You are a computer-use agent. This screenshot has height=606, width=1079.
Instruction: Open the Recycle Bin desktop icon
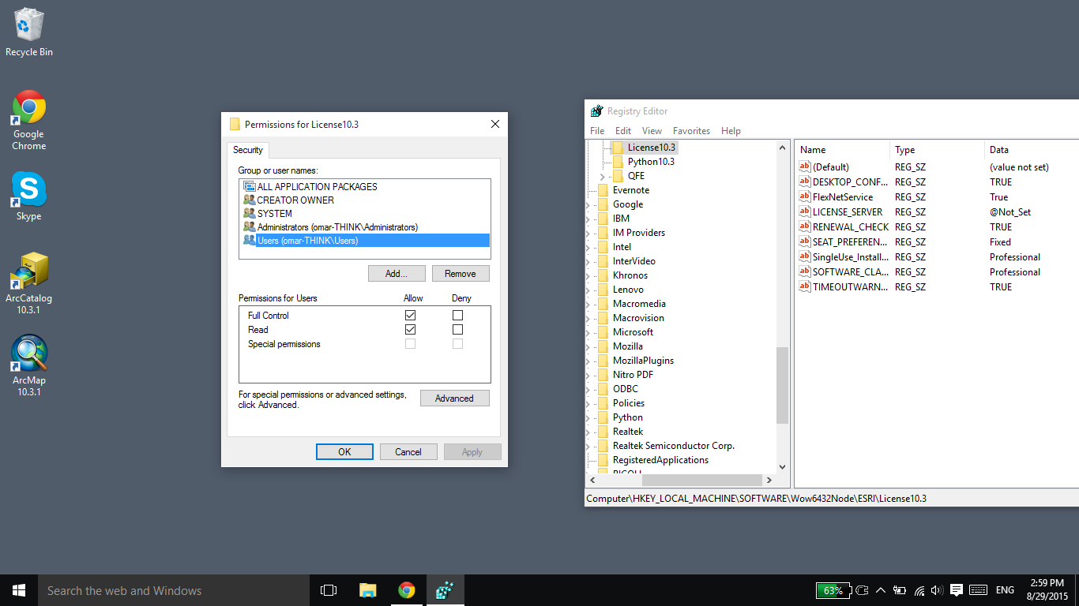point(29,32)
